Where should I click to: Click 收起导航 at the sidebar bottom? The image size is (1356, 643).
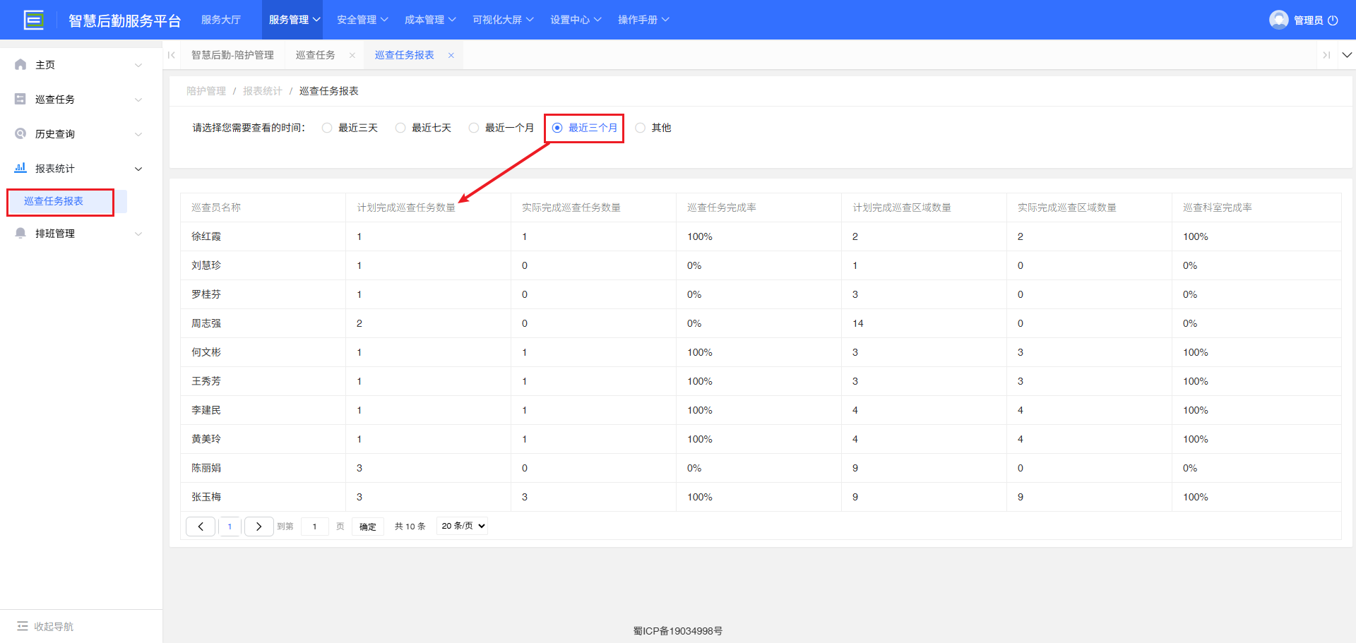(x=54, y=627)
